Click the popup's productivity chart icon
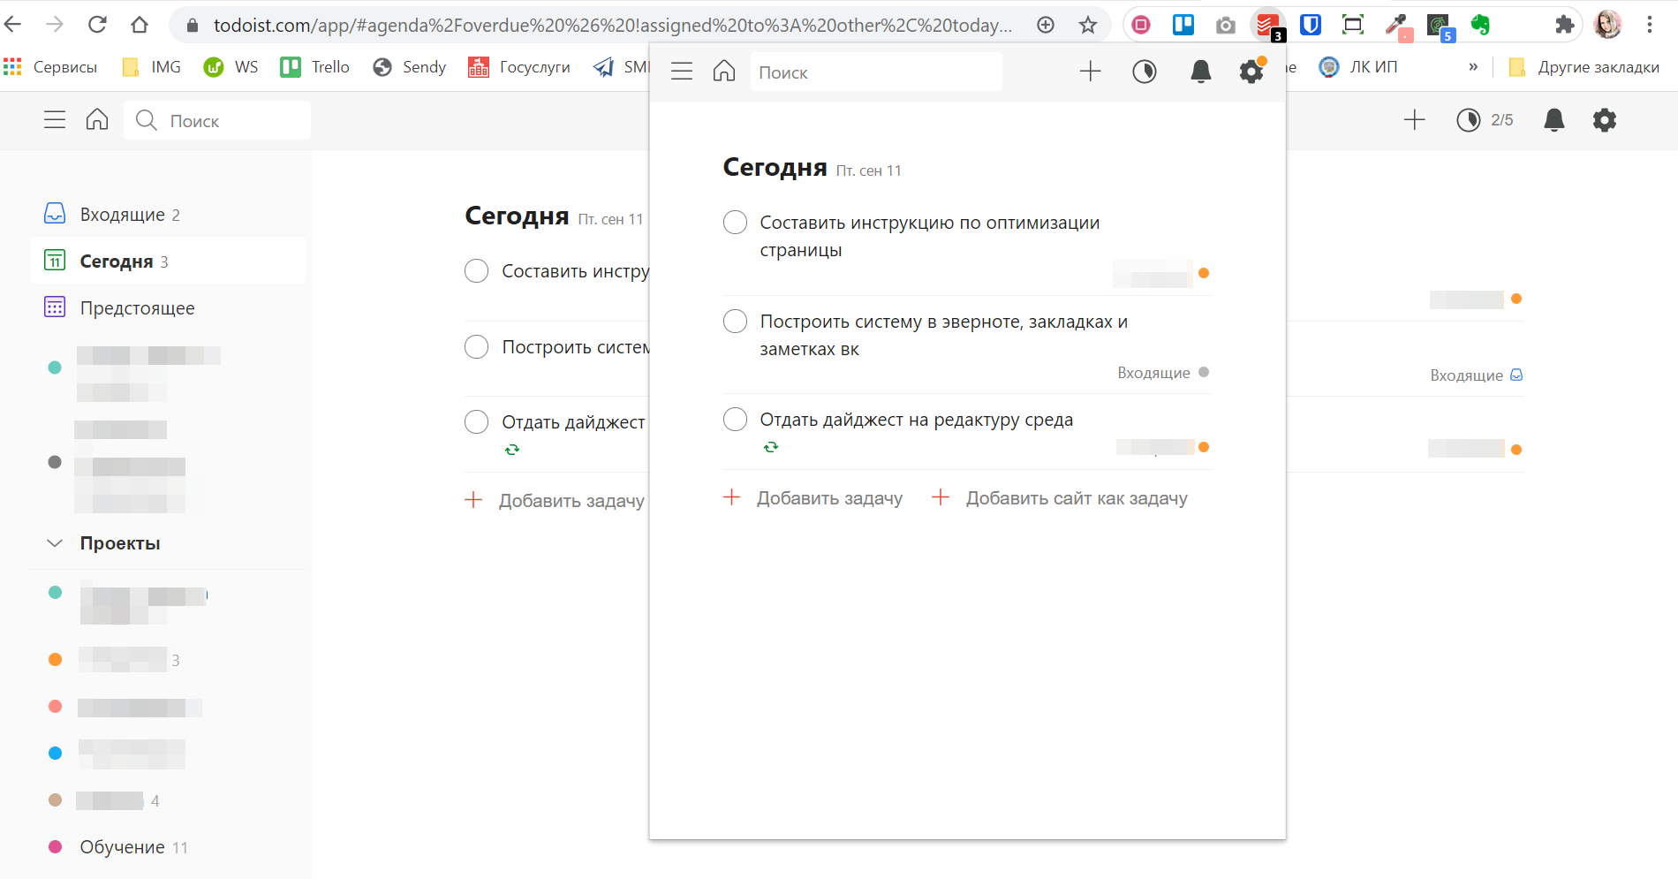The width and height of the screenshot is (1678, 879). point(1145,72)
